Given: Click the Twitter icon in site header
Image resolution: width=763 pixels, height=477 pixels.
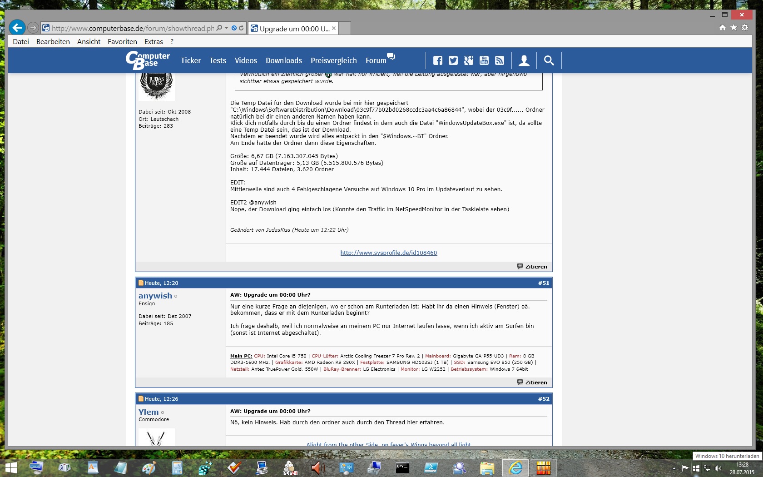Looking at the screenshot, I should point(453,60).
